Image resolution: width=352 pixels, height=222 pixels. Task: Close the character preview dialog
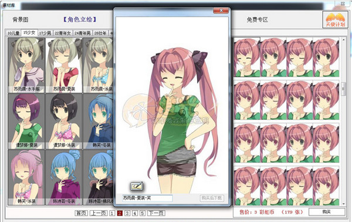[x=221, y=11]
